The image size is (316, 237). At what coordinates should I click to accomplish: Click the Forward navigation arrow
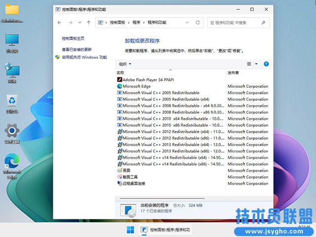pos(70,23)
